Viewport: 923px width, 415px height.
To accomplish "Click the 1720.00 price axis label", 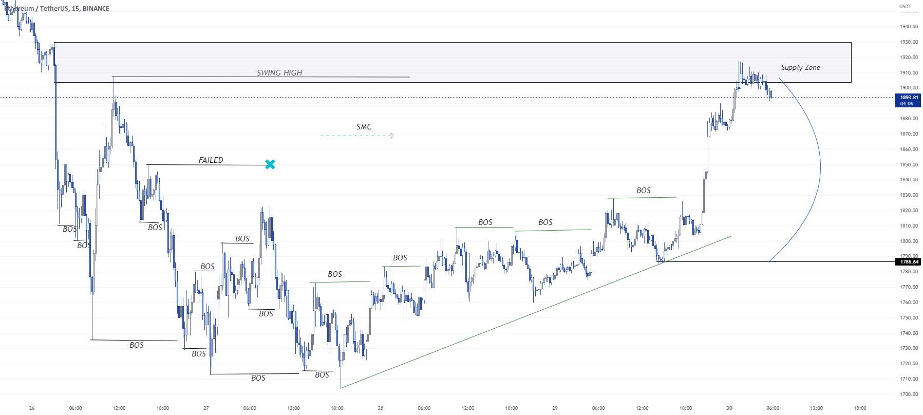I will point(909,364).
